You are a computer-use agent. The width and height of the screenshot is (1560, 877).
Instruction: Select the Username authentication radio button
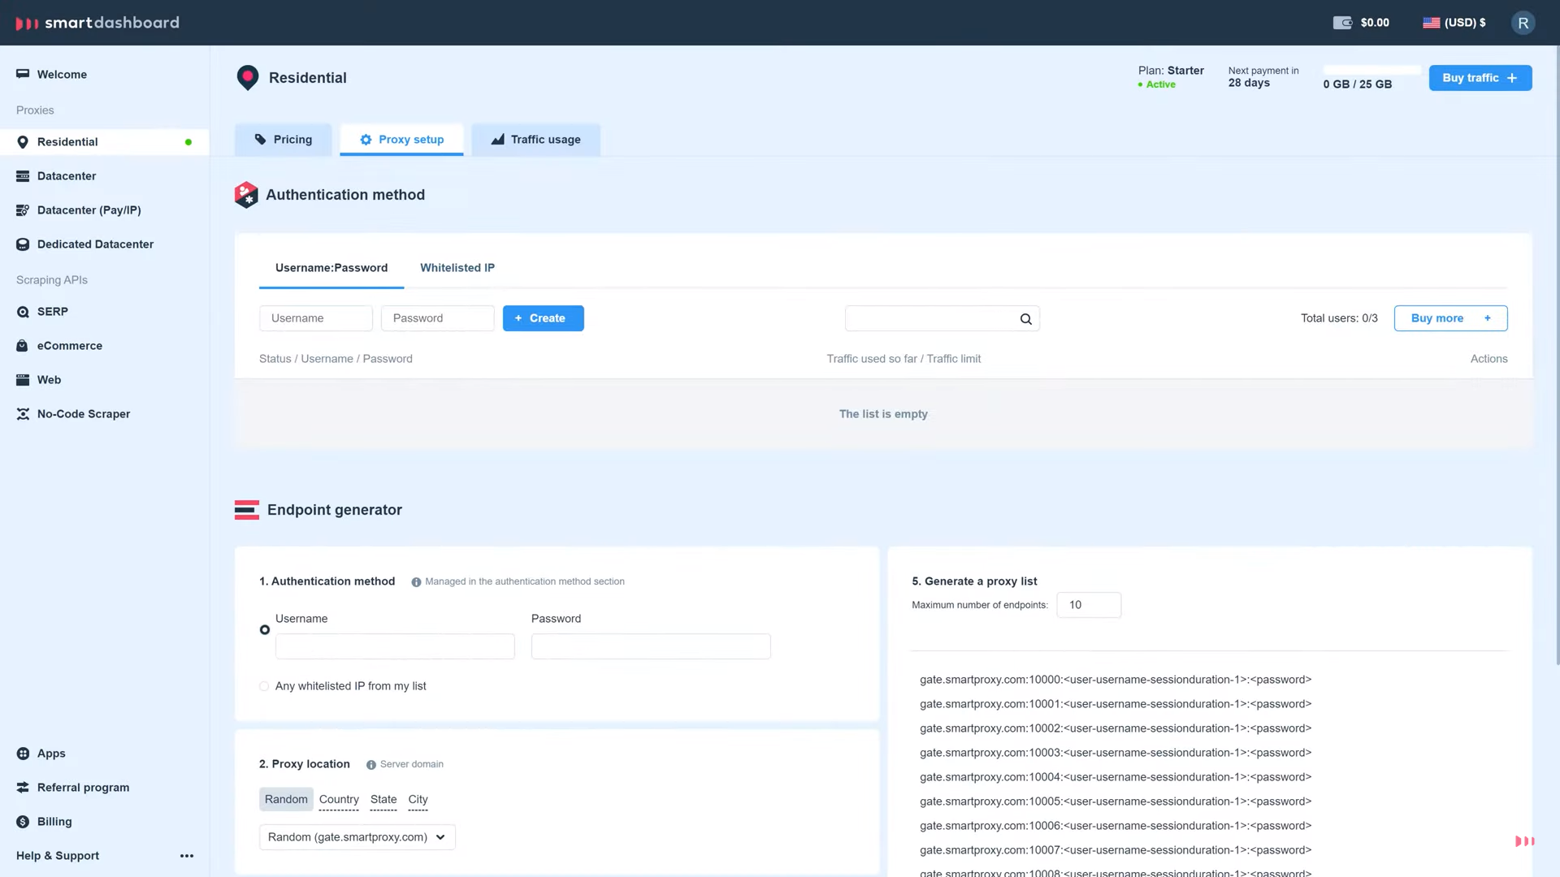tap(264, 629)
